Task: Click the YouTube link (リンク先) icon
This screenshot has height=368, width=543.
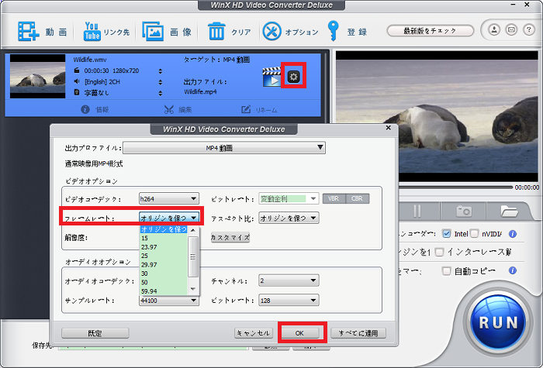Action: click(95, 32)
